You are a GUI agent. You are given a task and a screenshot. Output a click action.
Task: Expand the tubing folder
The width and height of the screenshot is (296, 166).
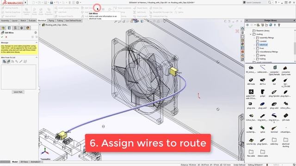(x=254, y=59)
